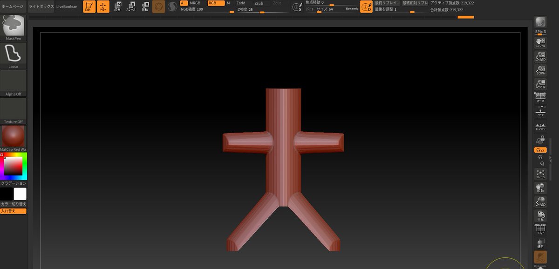Select the Move (移動) gizmo tool

click(x=117, y=7)
